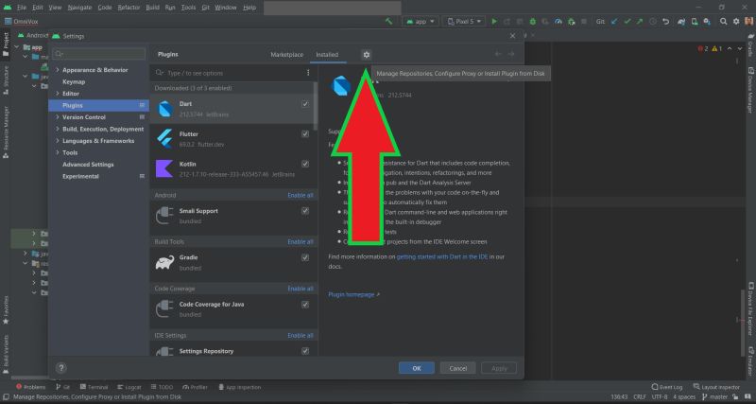Image resolution: width=756 pixels, height=404 pixels.
Task: Update project with Git blue arrow
Action: tap(613, 21)
